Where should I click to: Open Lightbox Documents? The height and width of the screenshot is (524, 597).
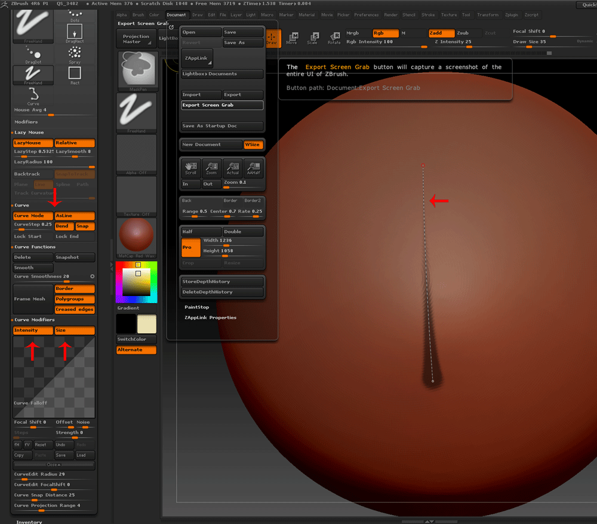click(222, 74)
